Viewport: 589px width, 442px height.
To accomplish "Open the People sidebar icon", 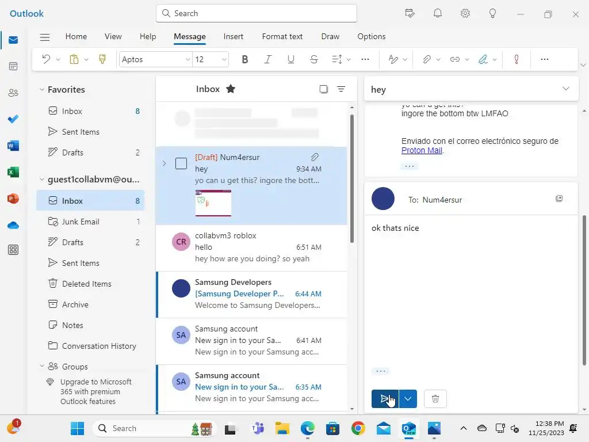I will click(x=13, y=93).
